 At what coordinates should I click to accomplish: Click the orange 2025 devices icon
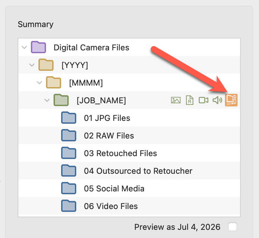(231, 100)
